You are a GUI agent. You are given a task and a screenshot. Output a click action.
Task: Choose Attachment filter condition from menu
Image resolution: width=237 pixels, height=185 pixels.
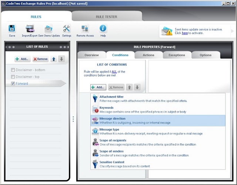tap(158, 99)
